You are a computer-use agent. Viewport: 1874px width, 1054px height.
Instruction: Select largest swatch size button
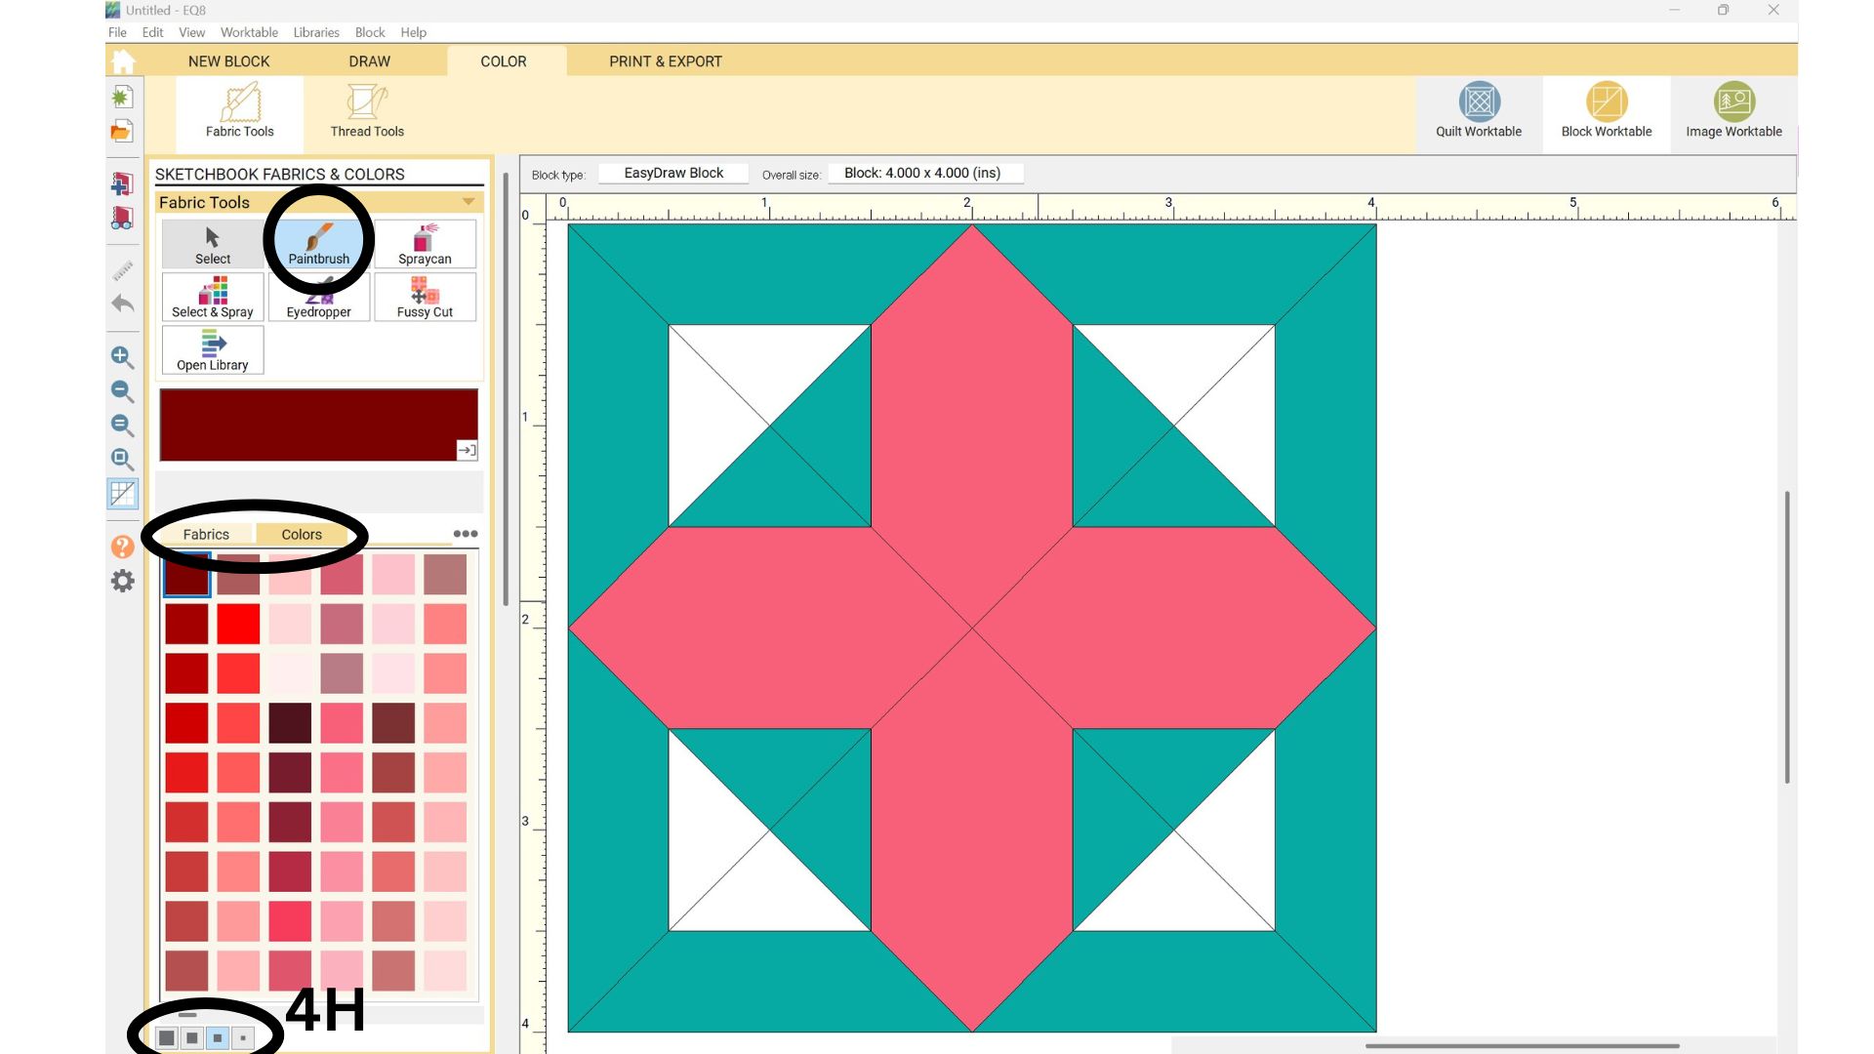167,1037
